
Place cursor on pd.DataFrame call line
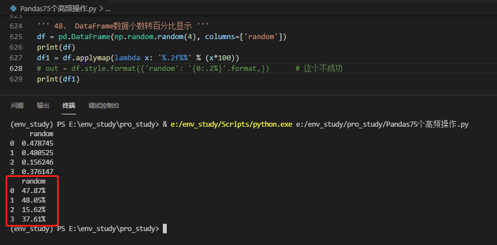(162, 37)
